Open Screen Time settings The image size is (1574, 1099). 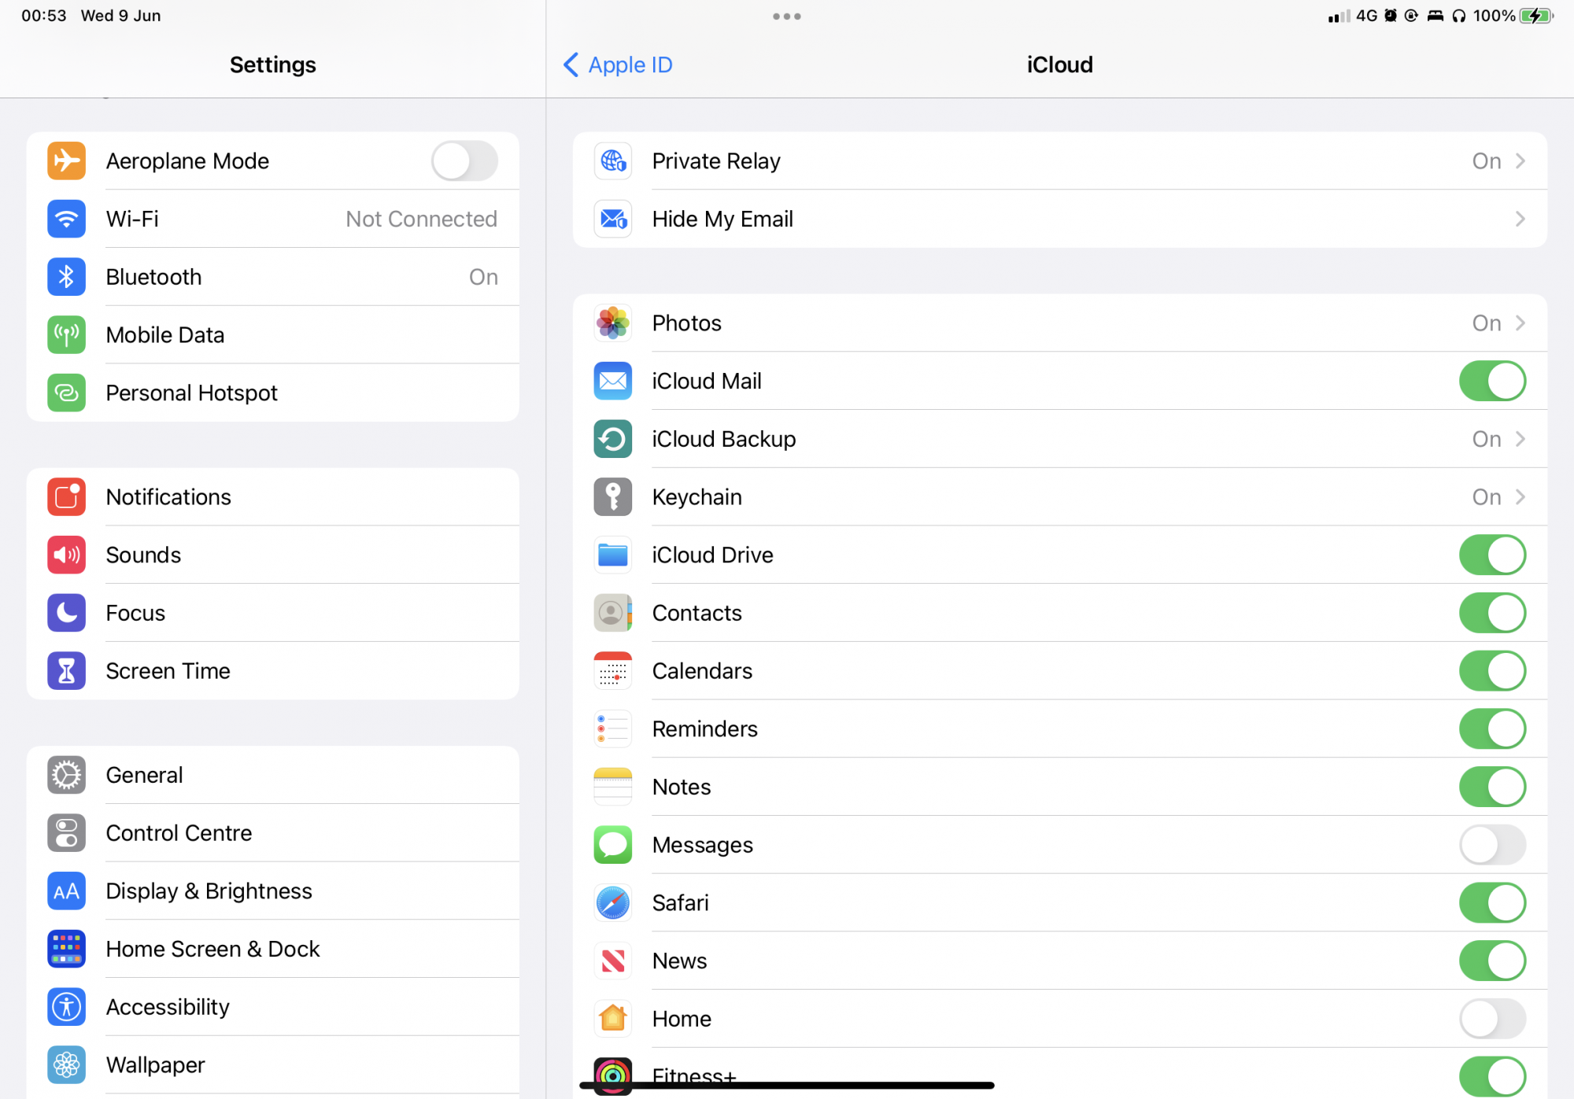(273, 671)
